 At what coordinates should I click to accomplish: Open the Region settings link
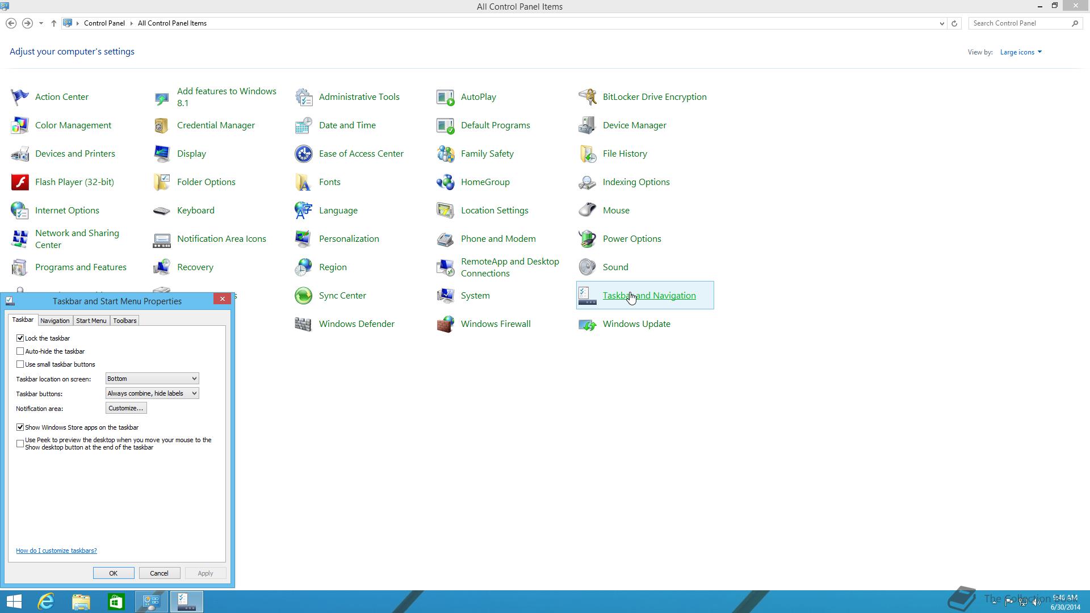pos(333,267)
